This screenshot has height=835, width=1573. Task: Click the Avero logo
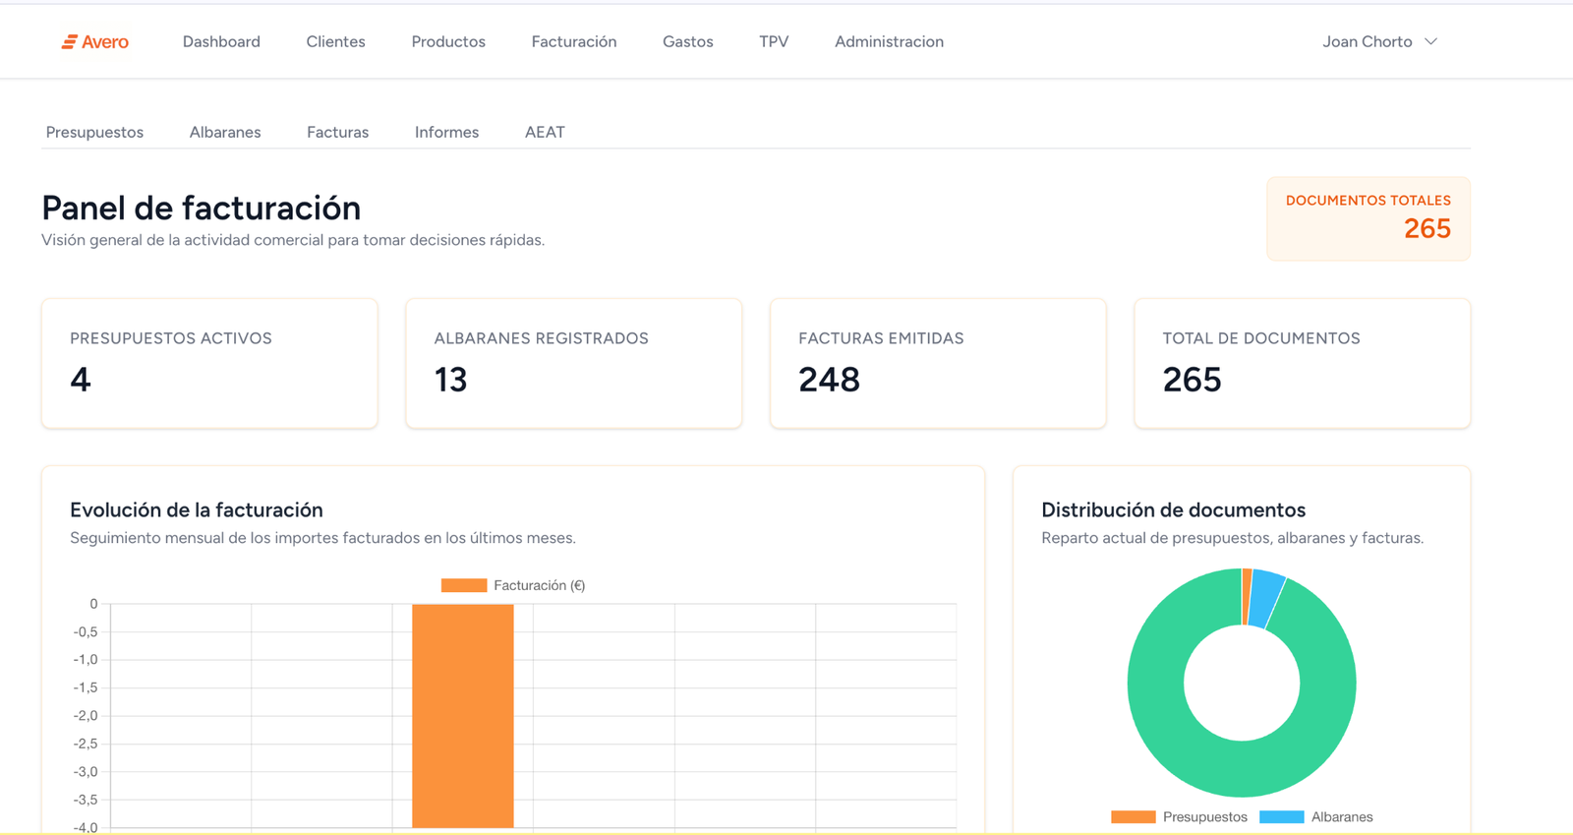coord(94,41)
